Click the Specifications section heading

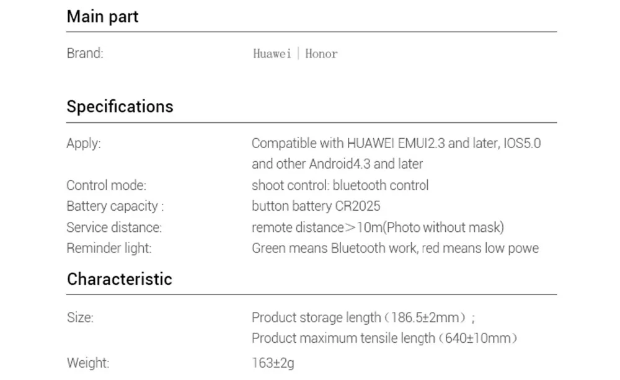click(120, 107)
